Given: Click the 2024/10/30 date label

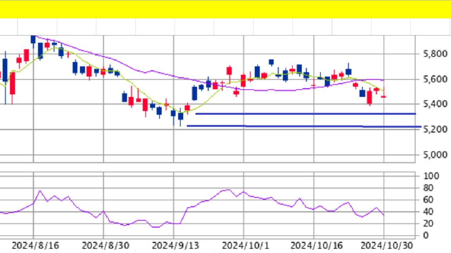Looking at the screenshot, I should click(387, 246).
